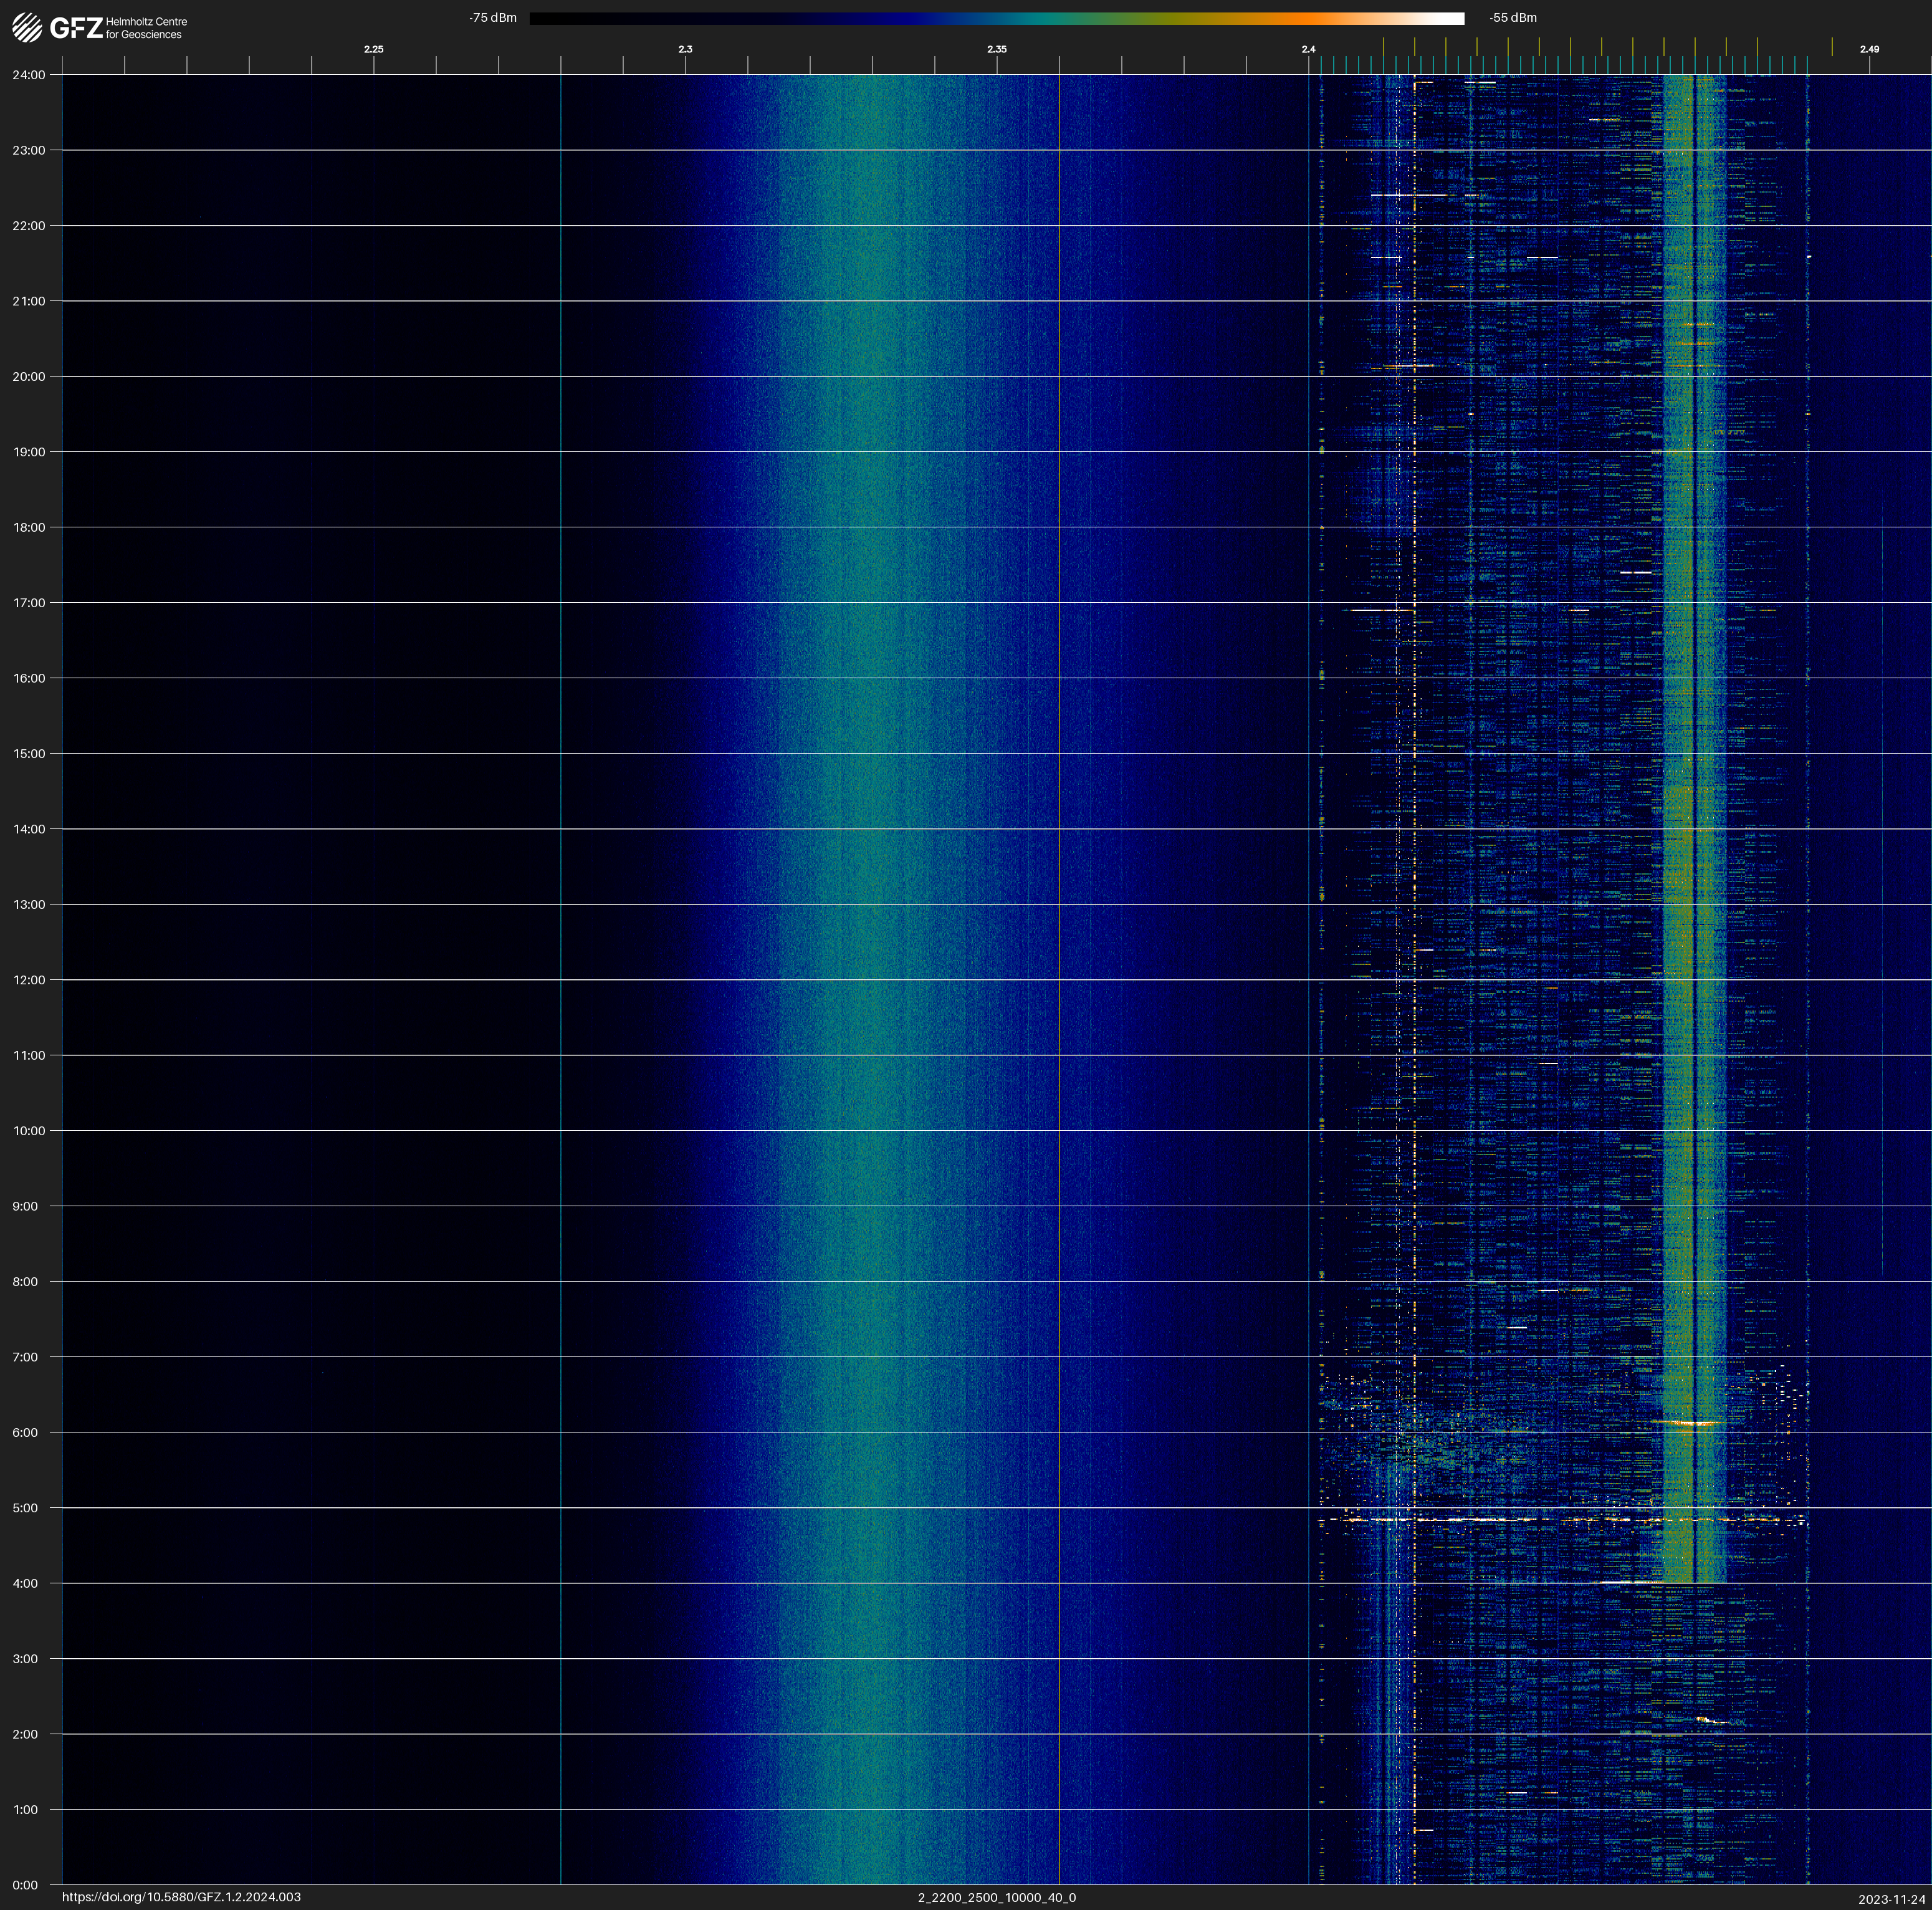Click the 24:00 time axis label

click(x=29, y=75)
